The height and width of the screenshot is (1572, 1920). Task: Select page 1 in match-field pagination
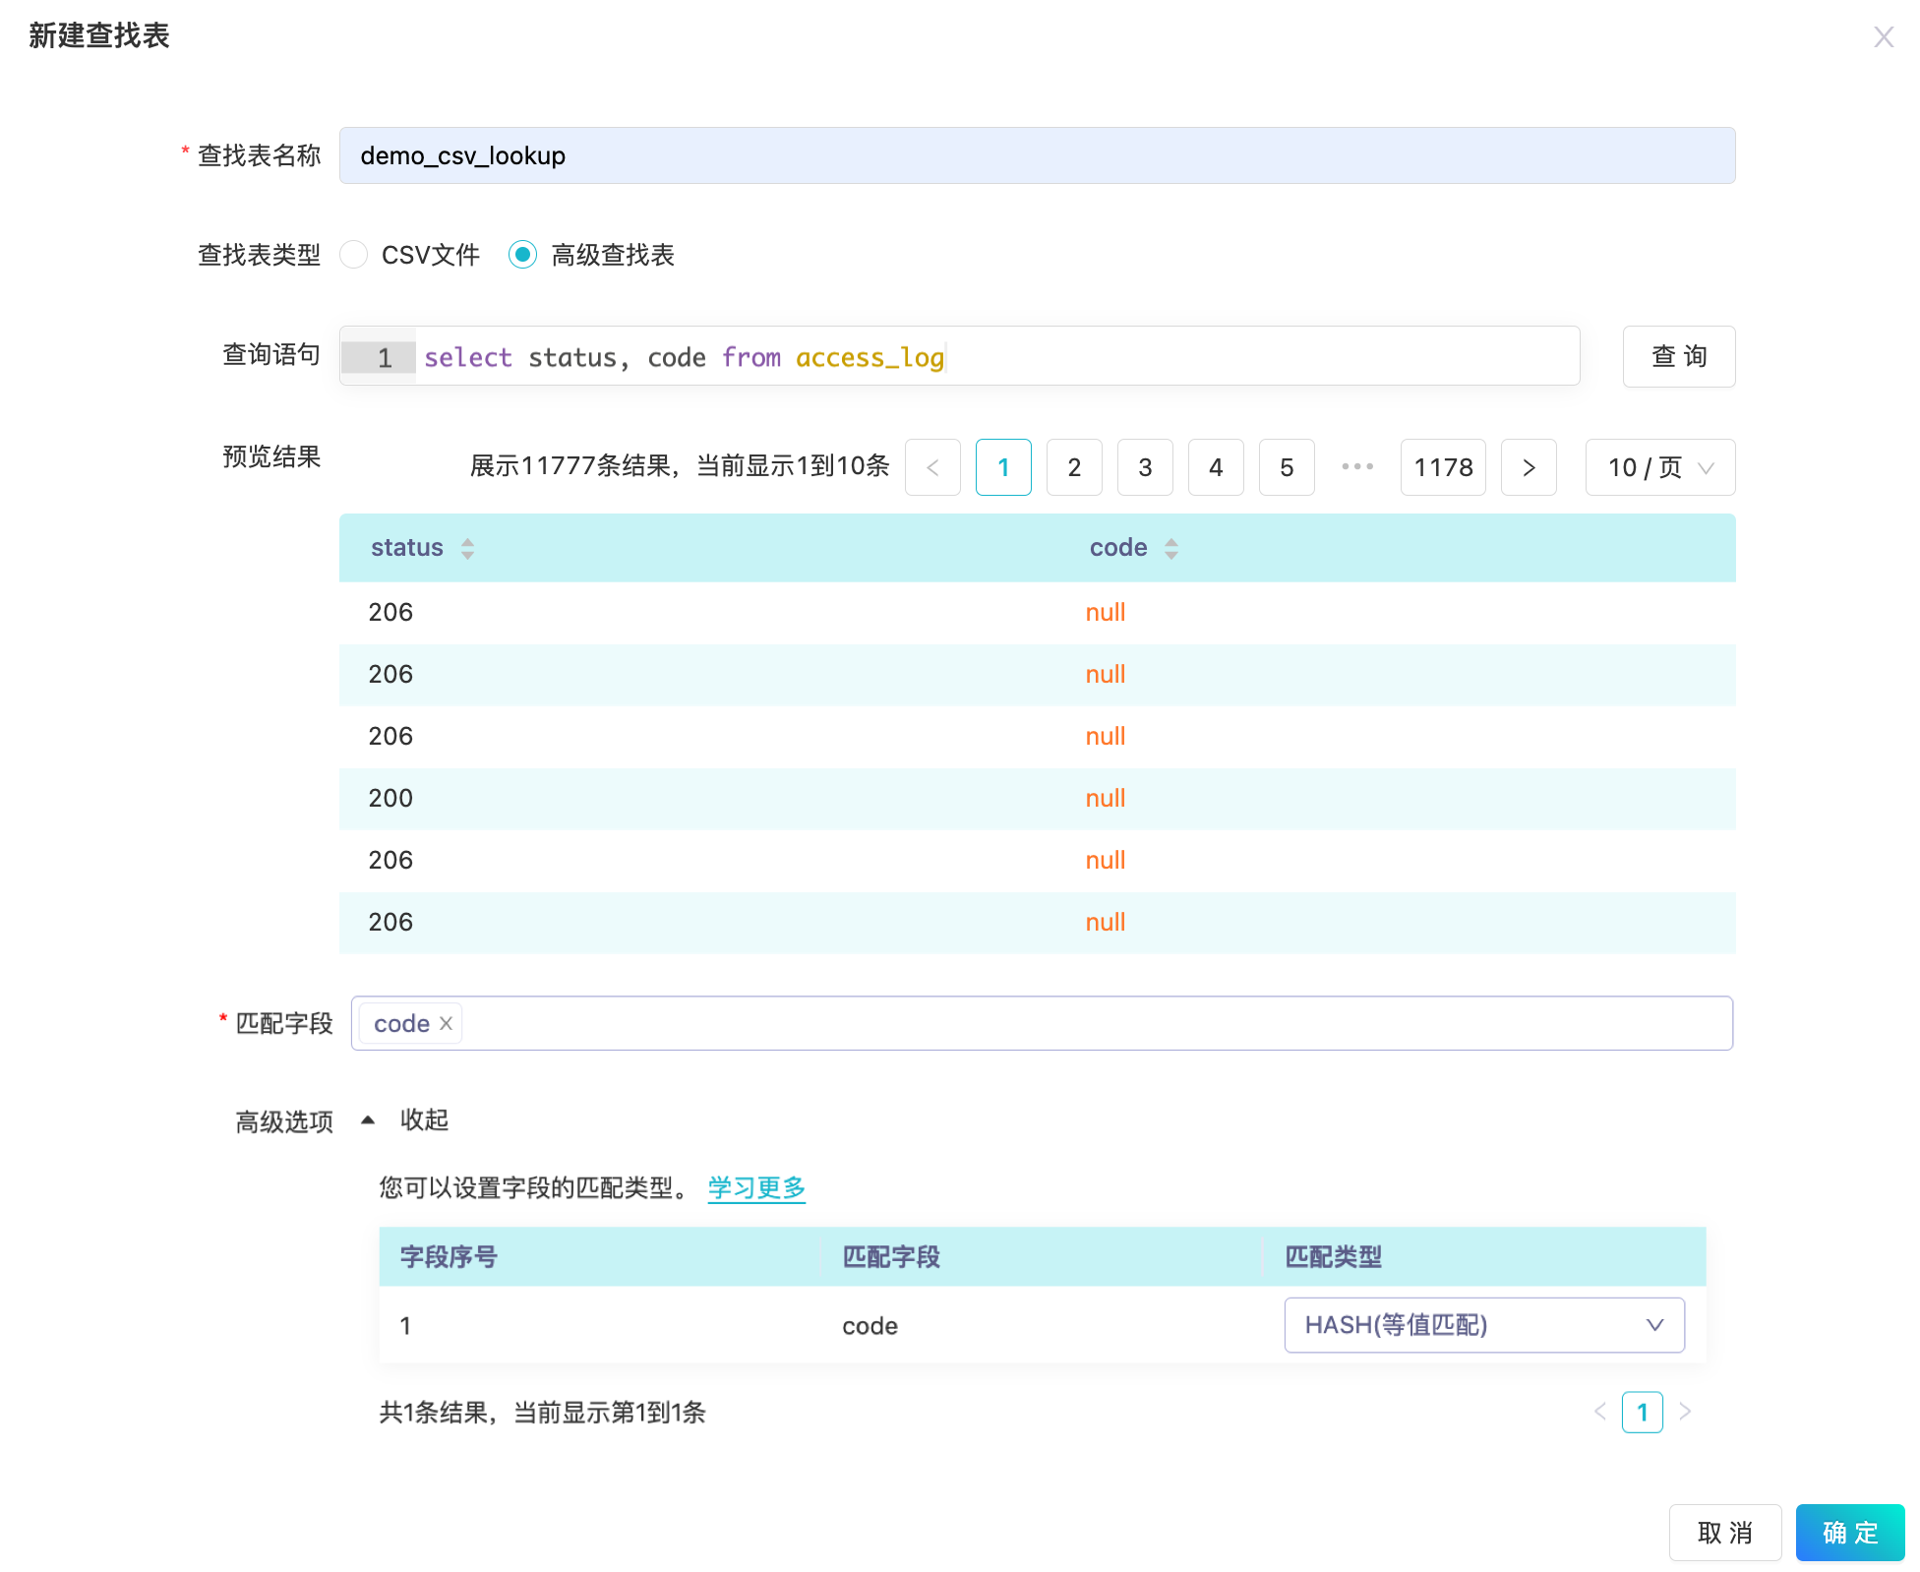click(x=1642, y=1413)
